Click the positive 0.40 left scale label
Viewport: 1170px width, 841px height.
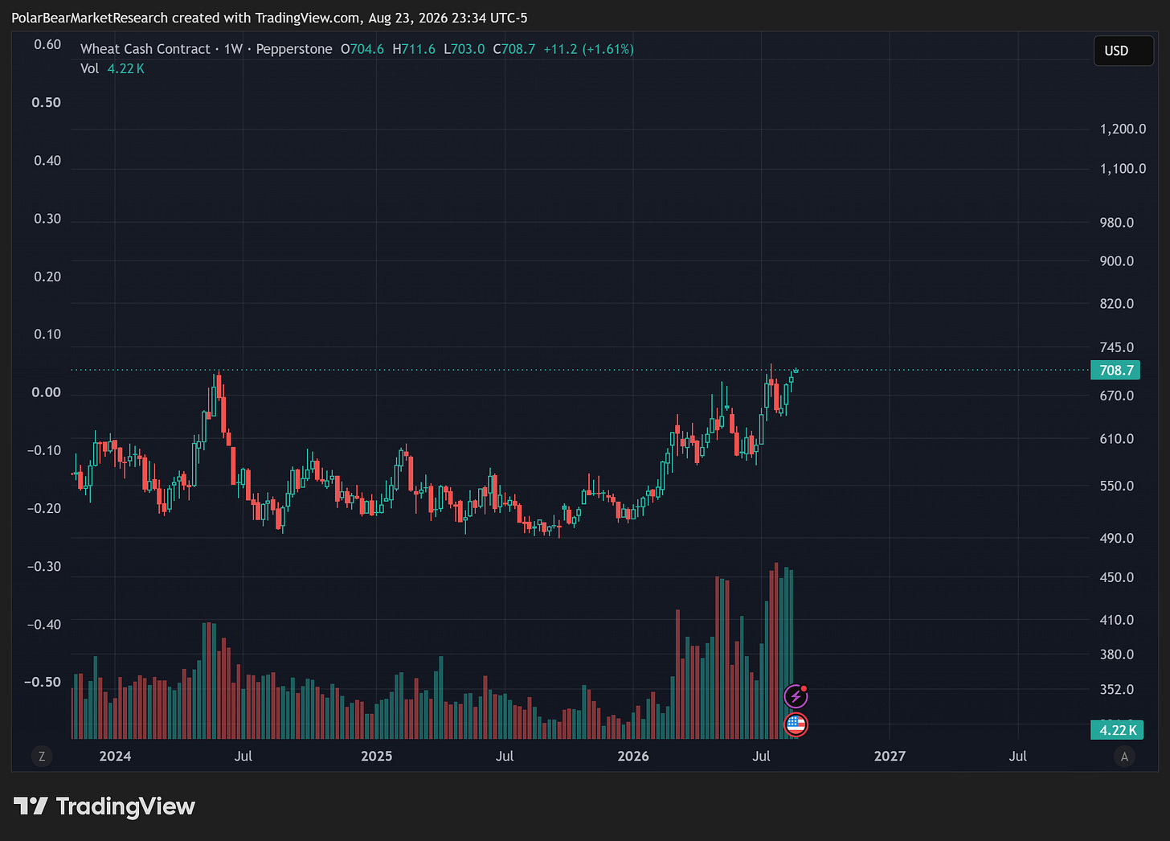(x=47, y=160)
